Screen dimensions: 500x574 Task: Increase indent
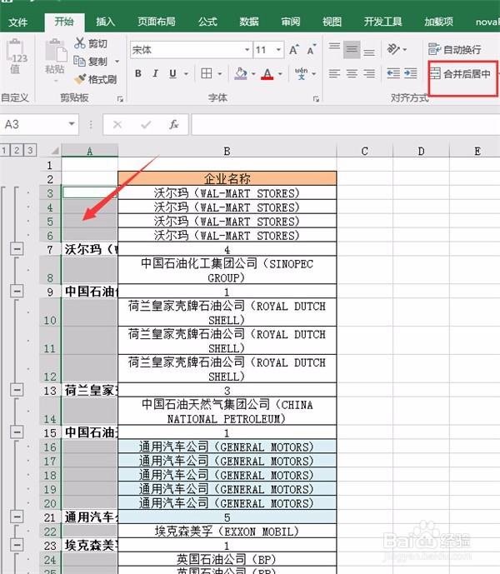tap(411, 73)
